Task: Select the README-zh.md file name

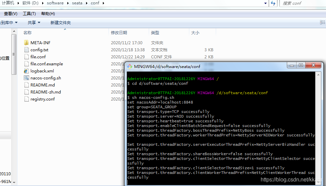Action: point(46,92)
